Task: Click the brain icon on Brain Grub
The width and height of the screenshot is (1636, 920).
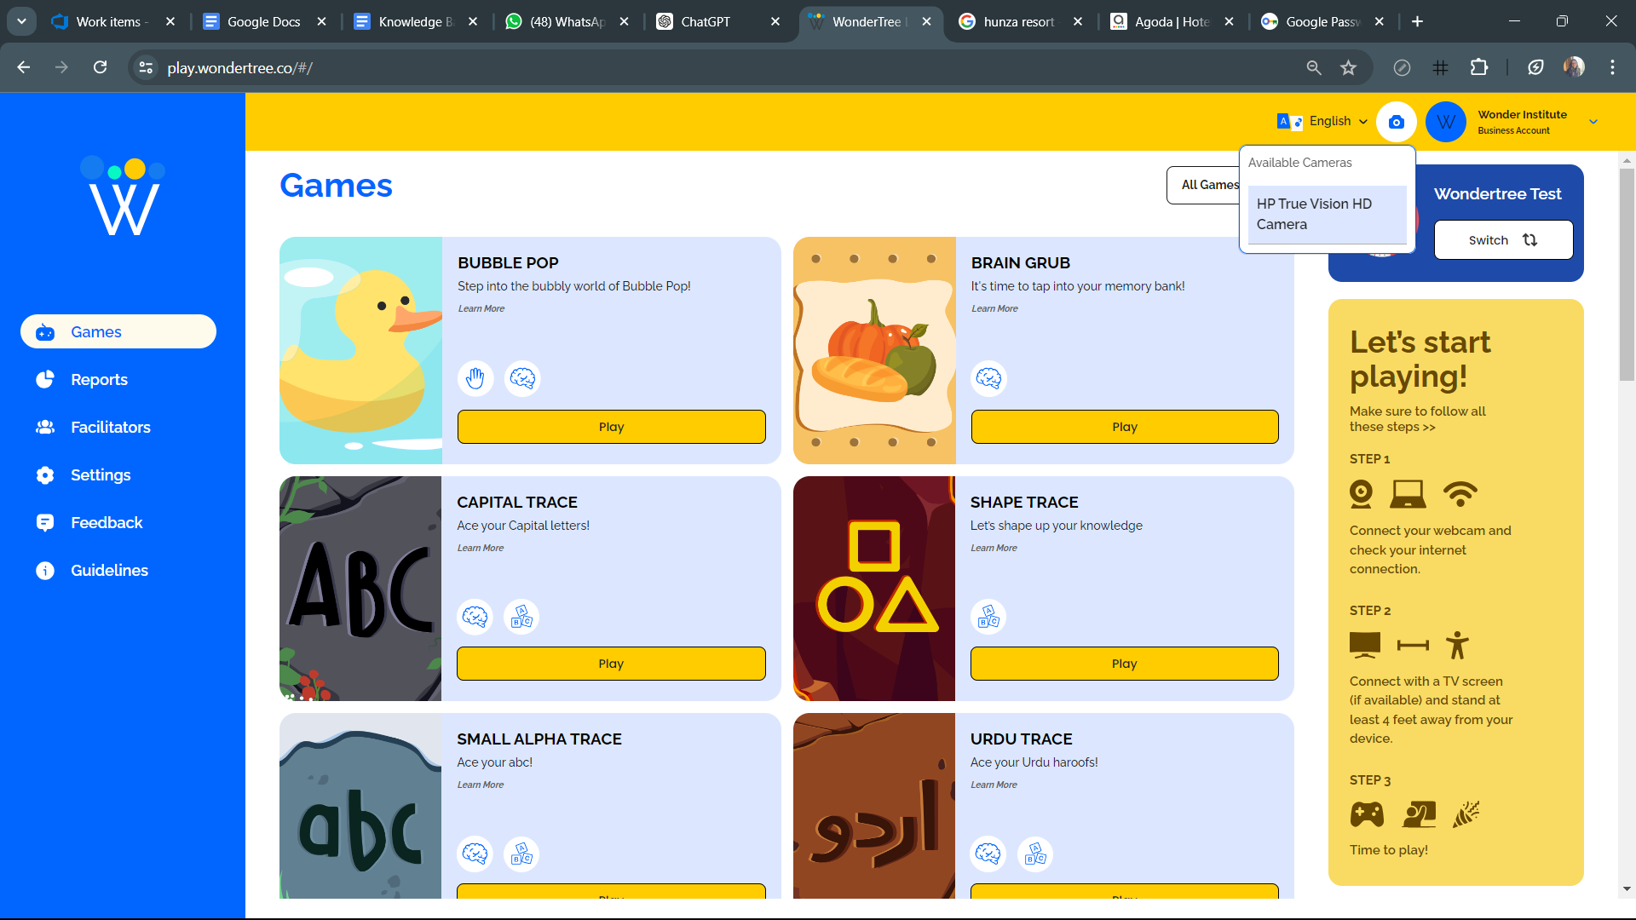Action: (x=988, y=378)
